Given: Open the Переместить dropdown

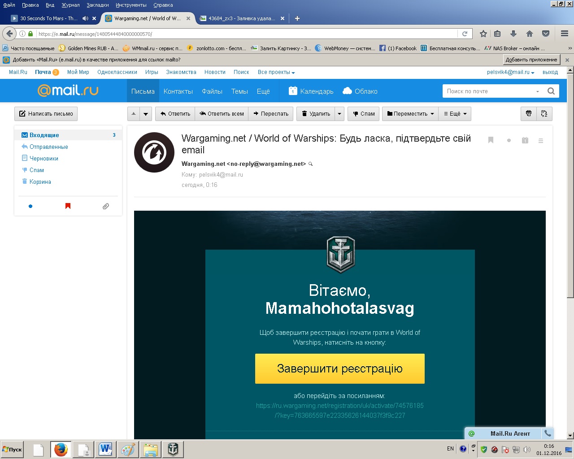Looking at the screenshot, I should pyautogui.click(x=410, y=113).
